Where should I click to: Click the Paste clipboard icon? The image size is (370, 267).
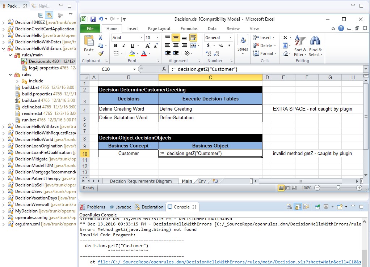[x=89, y=41]
